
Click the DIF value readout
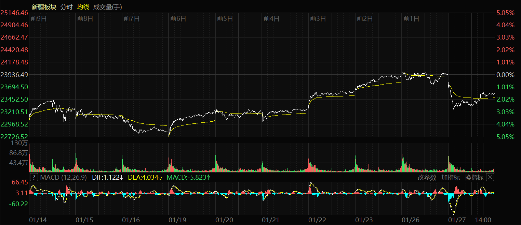(108, 177)
